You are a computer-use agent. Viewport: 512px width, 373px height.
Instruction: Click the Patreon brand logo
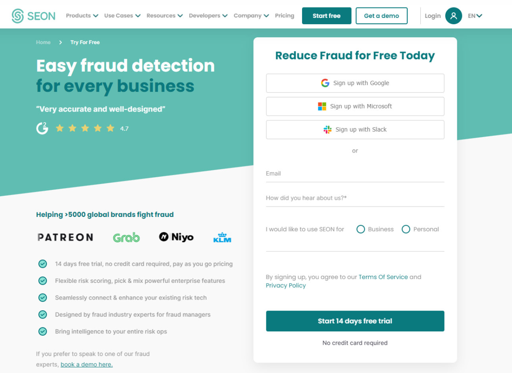pos(65,238)
